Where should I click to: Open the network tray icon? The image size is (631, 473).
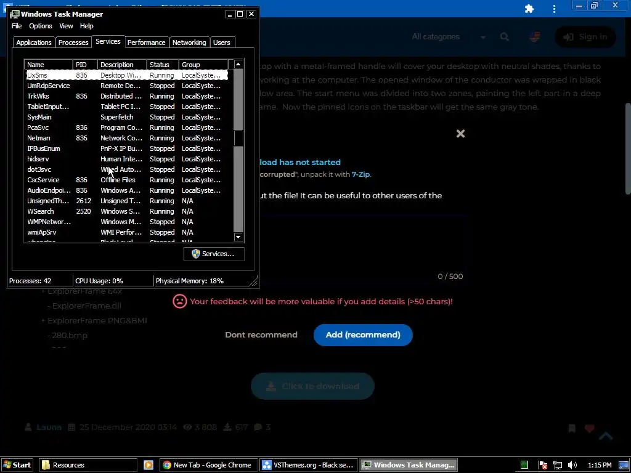[x=557, y=465]
